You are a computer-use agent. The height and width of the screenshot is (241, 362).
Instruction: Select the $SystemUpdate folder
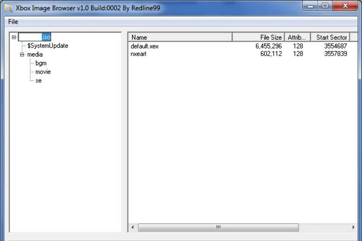click(48, 46)
